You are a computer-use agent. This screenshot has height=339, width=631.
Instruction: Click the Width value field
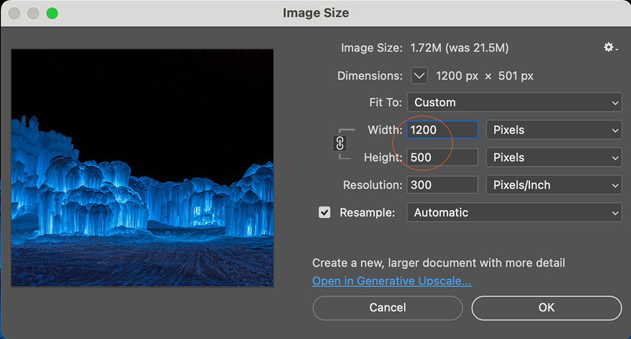442,130
